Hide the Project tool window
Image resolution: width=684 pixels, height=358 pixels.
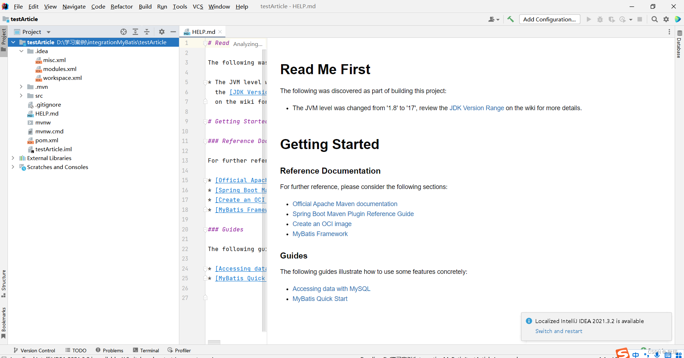173,32
